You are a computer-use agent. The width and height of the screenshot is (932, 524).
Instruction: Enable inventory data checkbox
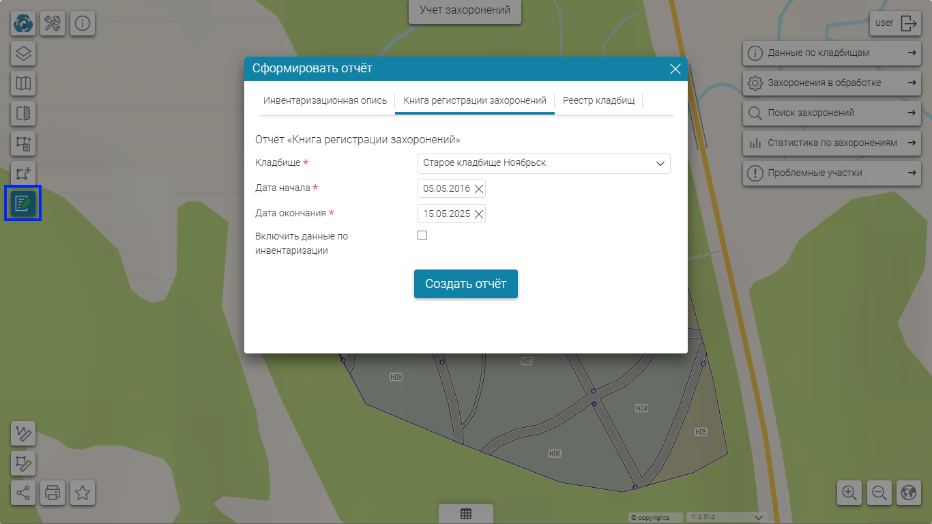[422, 235]
